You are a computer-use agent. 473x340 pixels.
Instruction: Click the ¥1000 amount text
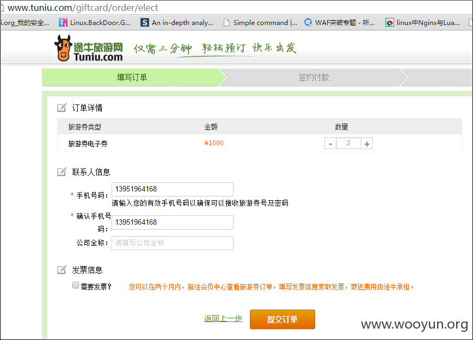tap(214, 143)
